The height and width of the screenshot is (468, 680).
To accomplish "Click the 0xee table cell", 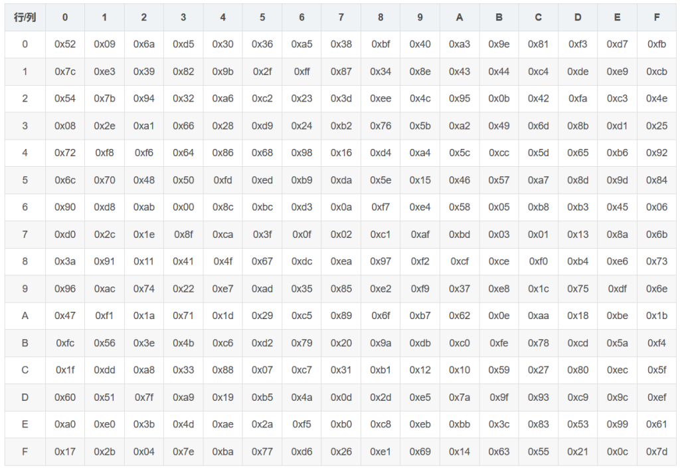I will point(381,99).
